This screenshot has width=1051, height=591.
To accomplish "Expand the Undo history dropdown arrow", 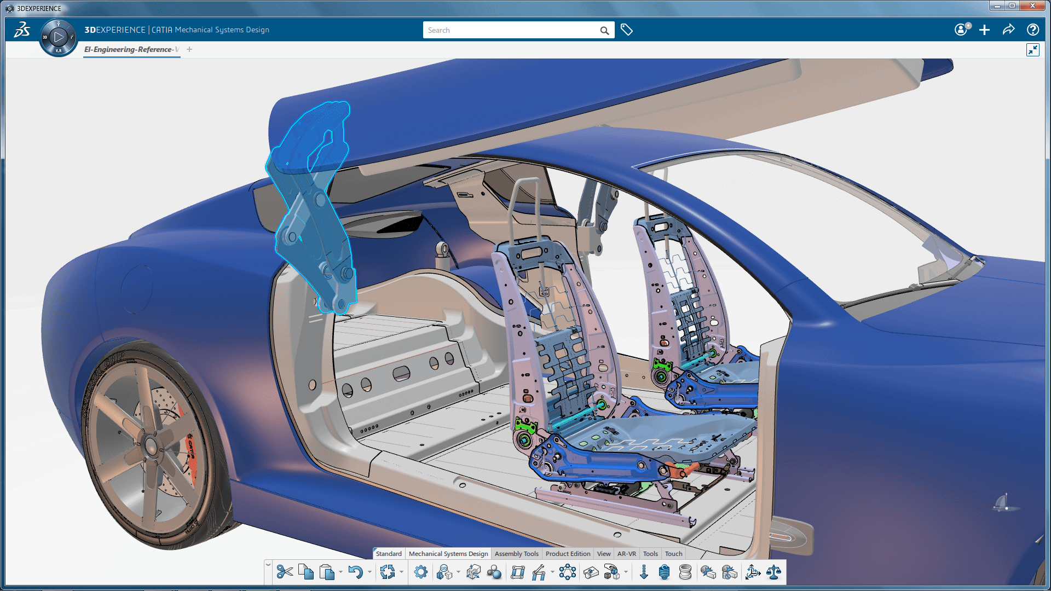I will [x=369, y=572].
